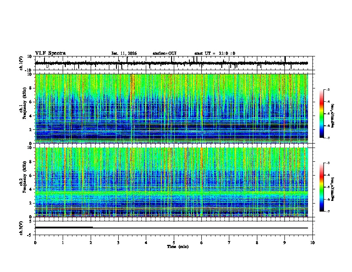Click the "-3" label on ch.2 color bar
Viewport: 352px width, 272px height.
click(328, 163)
